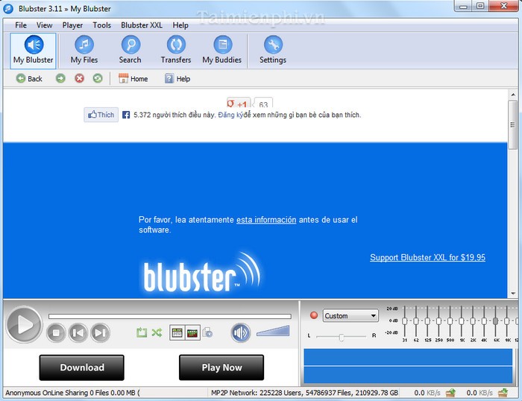522x401 pixels.
Task: Adjust the 4K equalizer band
Action: tap(484, 321)
